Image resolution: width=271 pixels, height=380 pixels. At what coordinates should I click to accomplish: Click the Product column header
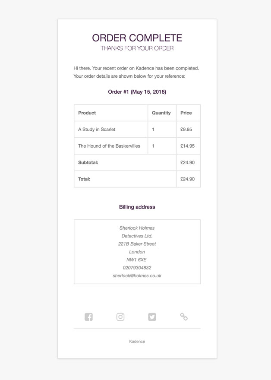(x=111, y=113)
